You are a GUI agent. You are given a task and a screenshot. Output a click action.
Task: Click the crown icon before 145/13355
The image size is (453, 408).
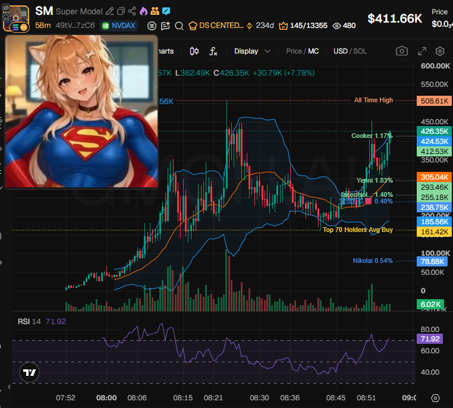283,26
